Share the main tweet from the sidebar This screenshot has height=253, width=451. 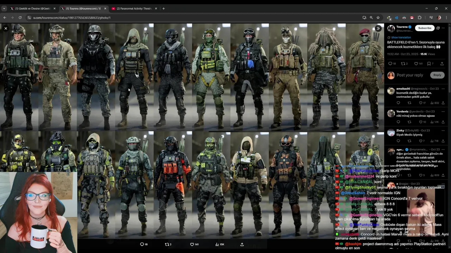click(x=442, y=64)
